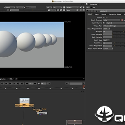Click the max panels count field in Properties
Screen dimensions: 125x125
tap(88, 7)
